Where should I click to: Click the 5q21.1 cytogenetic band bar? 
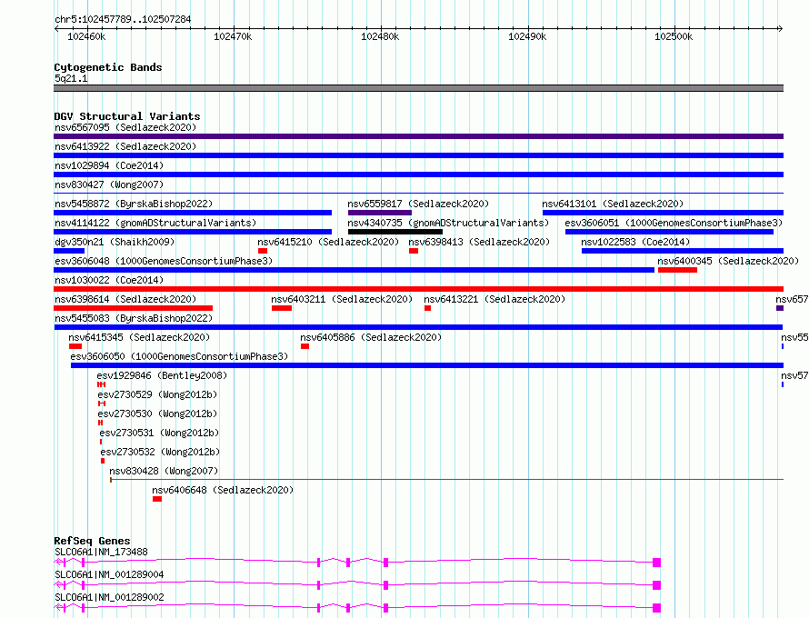tap(418, 88)
